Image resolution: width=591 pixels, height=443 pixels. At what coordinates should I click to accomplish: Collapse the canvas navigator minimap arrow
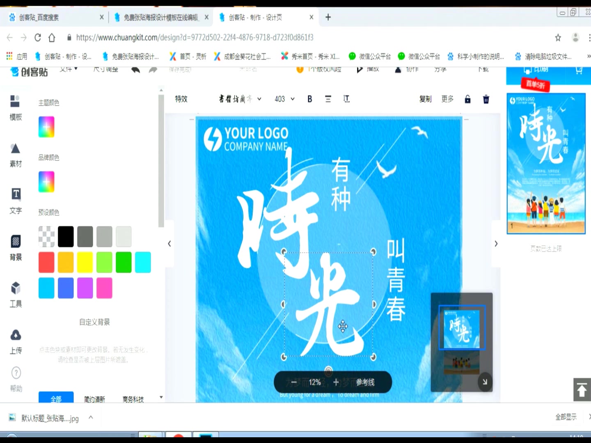(485, 382)
